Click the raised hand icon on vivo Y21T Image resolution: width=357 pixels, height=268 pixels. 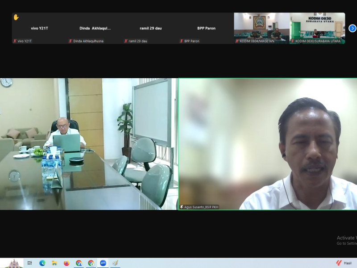[x=16, y=17]
